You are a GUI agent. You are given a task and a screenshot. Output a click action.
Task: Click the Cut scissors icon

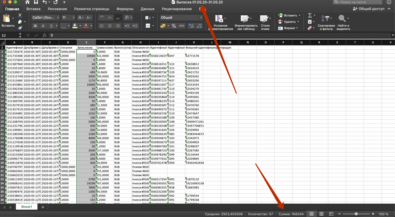(20, 15)
